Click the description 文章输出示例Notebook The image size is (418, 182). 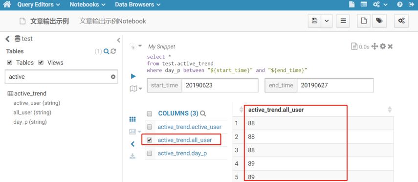tap(112, 22)
